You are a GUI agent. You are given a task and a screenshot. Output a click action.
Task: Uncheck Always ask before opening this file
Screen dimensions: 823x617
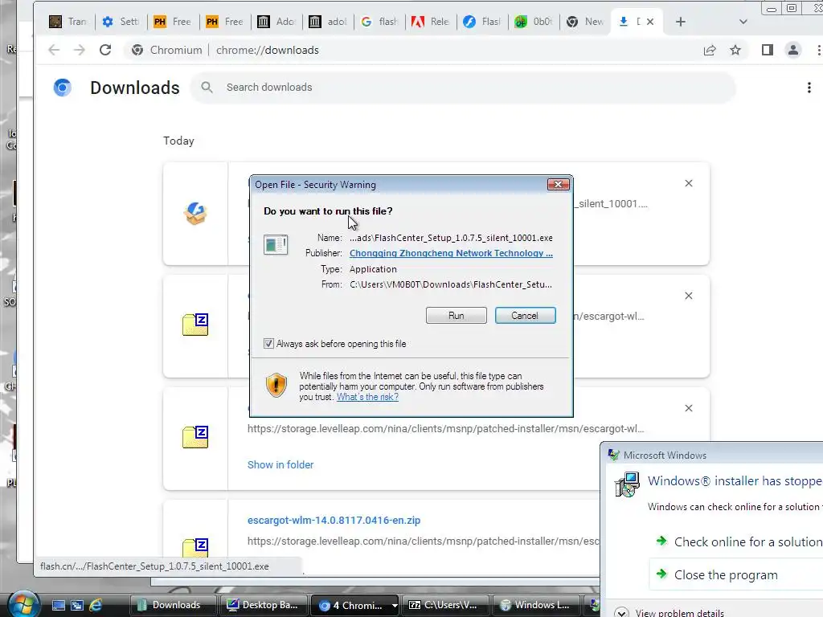268,344
